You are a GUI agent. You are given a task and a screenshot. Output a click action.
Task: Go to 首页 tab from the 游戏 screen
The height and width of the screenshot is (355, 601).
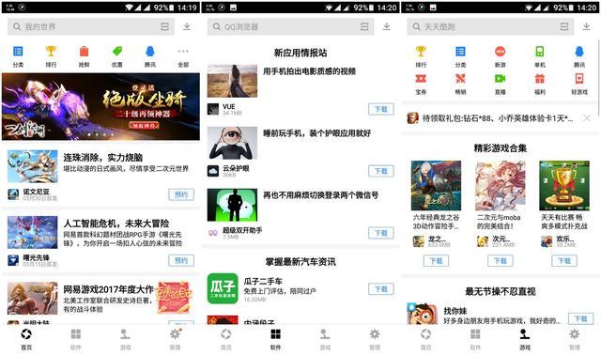click(425, 339)
